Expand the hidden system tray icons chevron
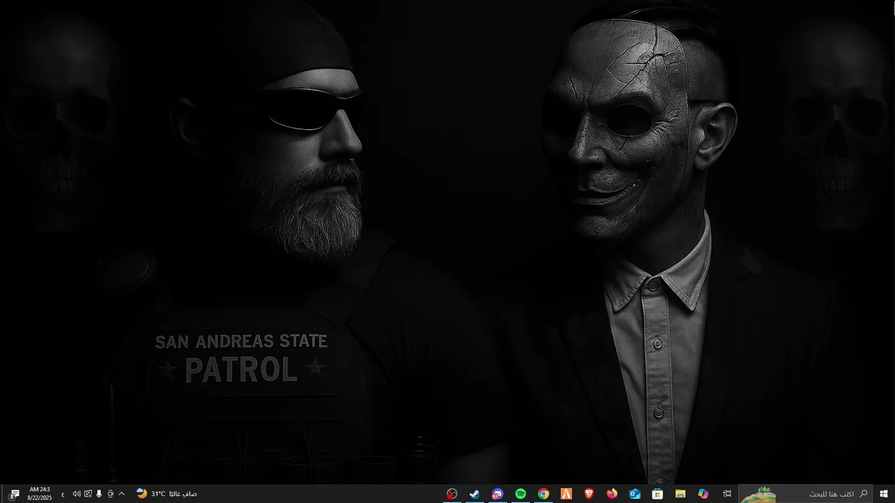This screenshot has width=895, height=503. (121, 494)
